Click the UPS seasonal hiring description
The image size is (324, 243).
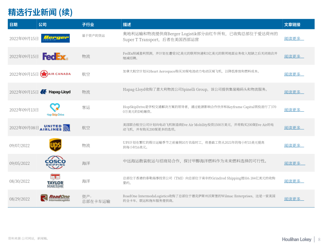tap(194, 145)
